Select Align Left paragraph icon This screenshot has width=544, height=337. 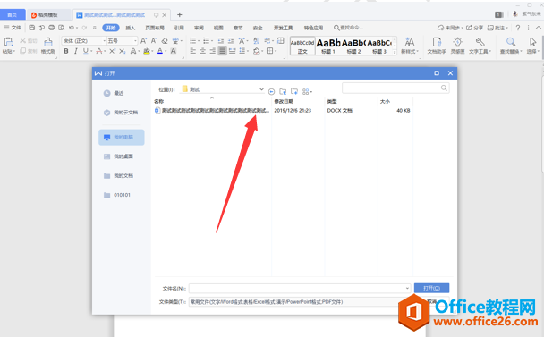pos(193,51)
